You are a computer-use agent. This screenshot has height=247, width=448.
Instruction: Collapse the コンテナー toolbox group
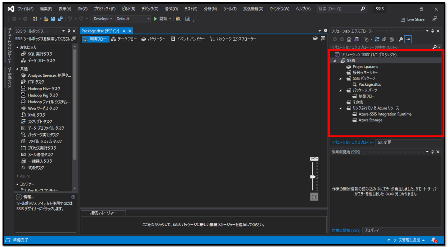[17, 184]
